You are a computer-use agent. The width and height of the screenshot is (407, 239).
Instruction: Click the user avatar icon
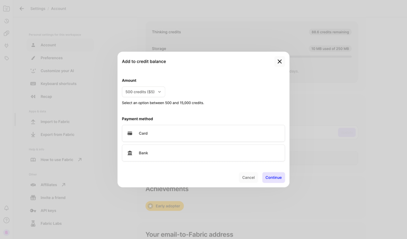coord(7,232)
